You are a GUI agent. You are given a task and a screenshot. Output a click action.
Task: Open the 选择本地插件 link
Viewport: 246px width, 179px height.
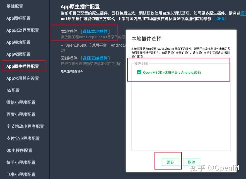click(x=95, y=31)
